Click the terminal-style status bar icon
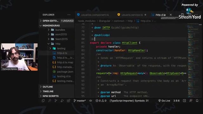Viewport: 203px width, 114px height. 184,101
